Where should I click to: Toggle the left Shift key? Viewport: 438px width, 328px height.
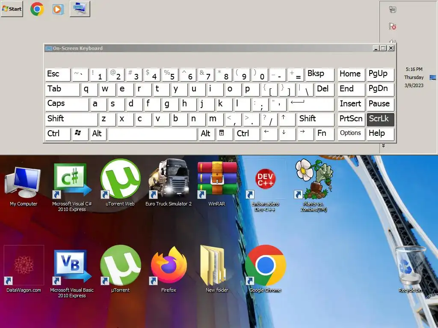coord(71,120)
